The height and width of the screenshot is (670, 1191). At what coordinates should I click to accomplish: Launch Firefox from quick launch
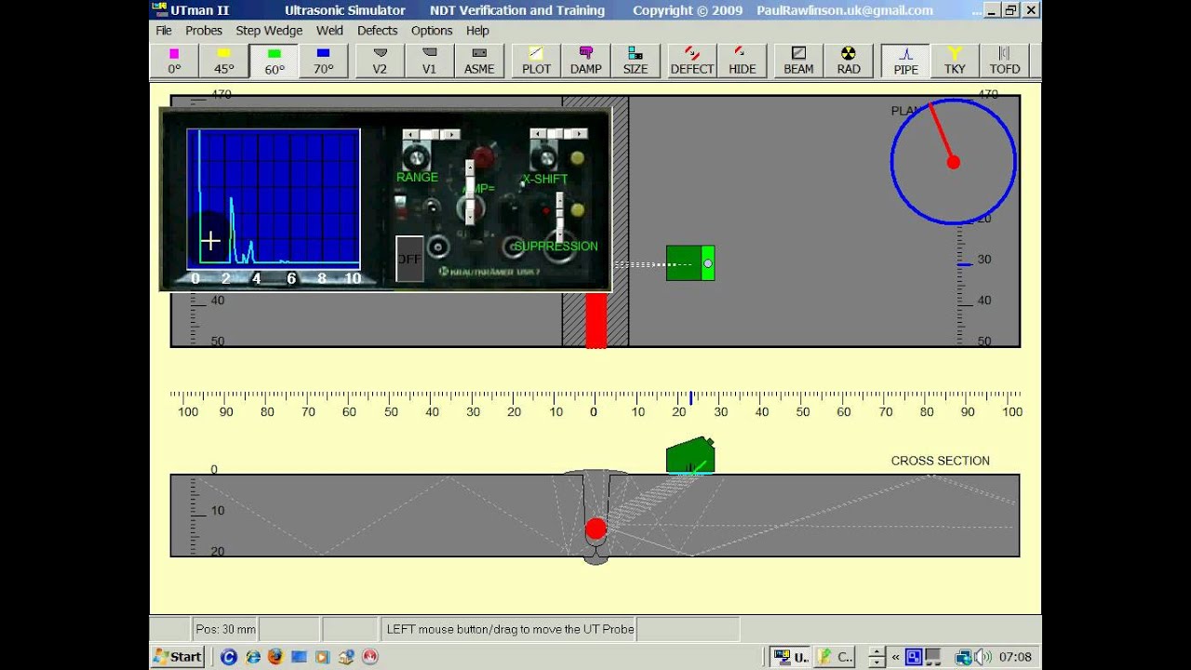274,657
